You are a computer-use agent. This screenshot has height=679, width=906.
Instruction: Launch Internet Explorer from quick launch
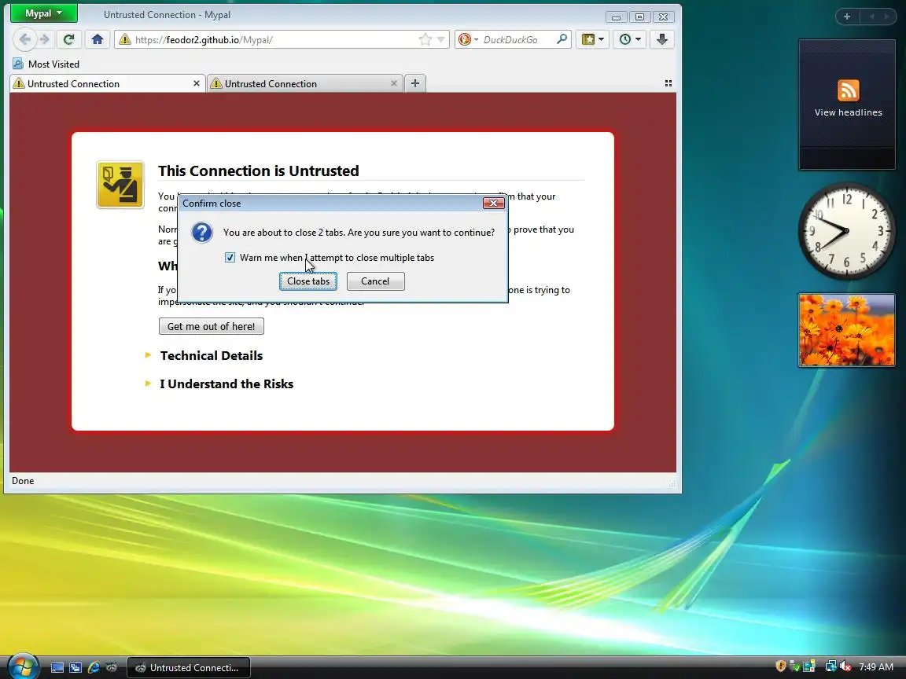pyautogui.click(x=93, y=668)
